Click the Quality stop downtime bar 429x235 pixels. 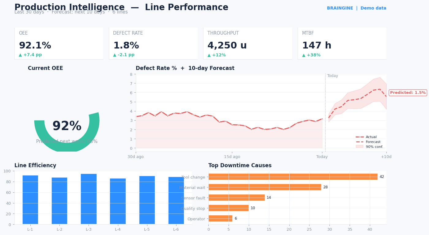click(229, 208)
